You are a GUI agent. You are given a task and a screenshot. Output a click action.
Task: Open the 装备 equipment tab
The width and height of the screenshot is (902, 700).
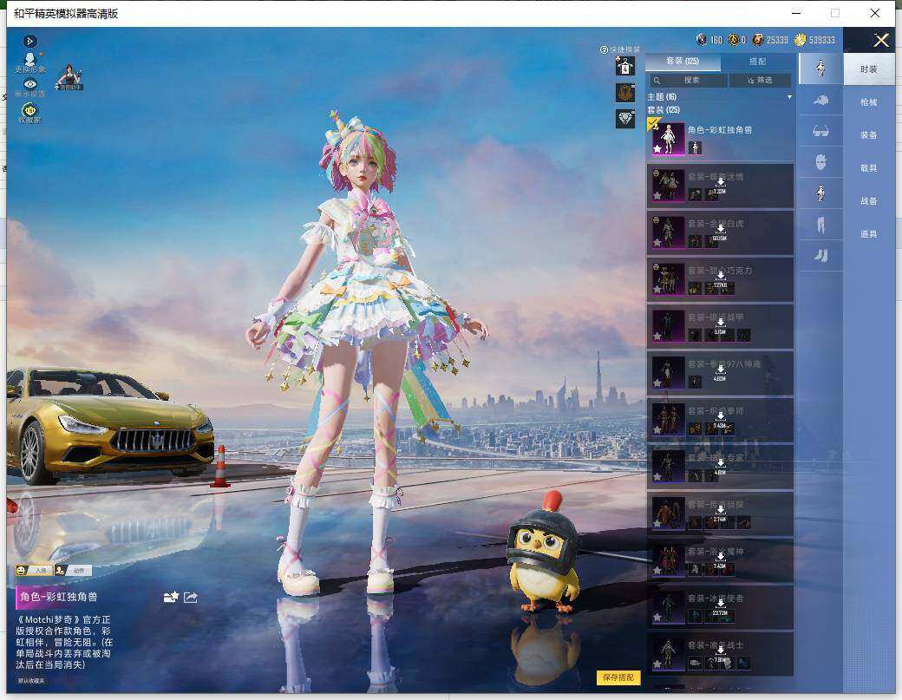[x=869, y=135]
